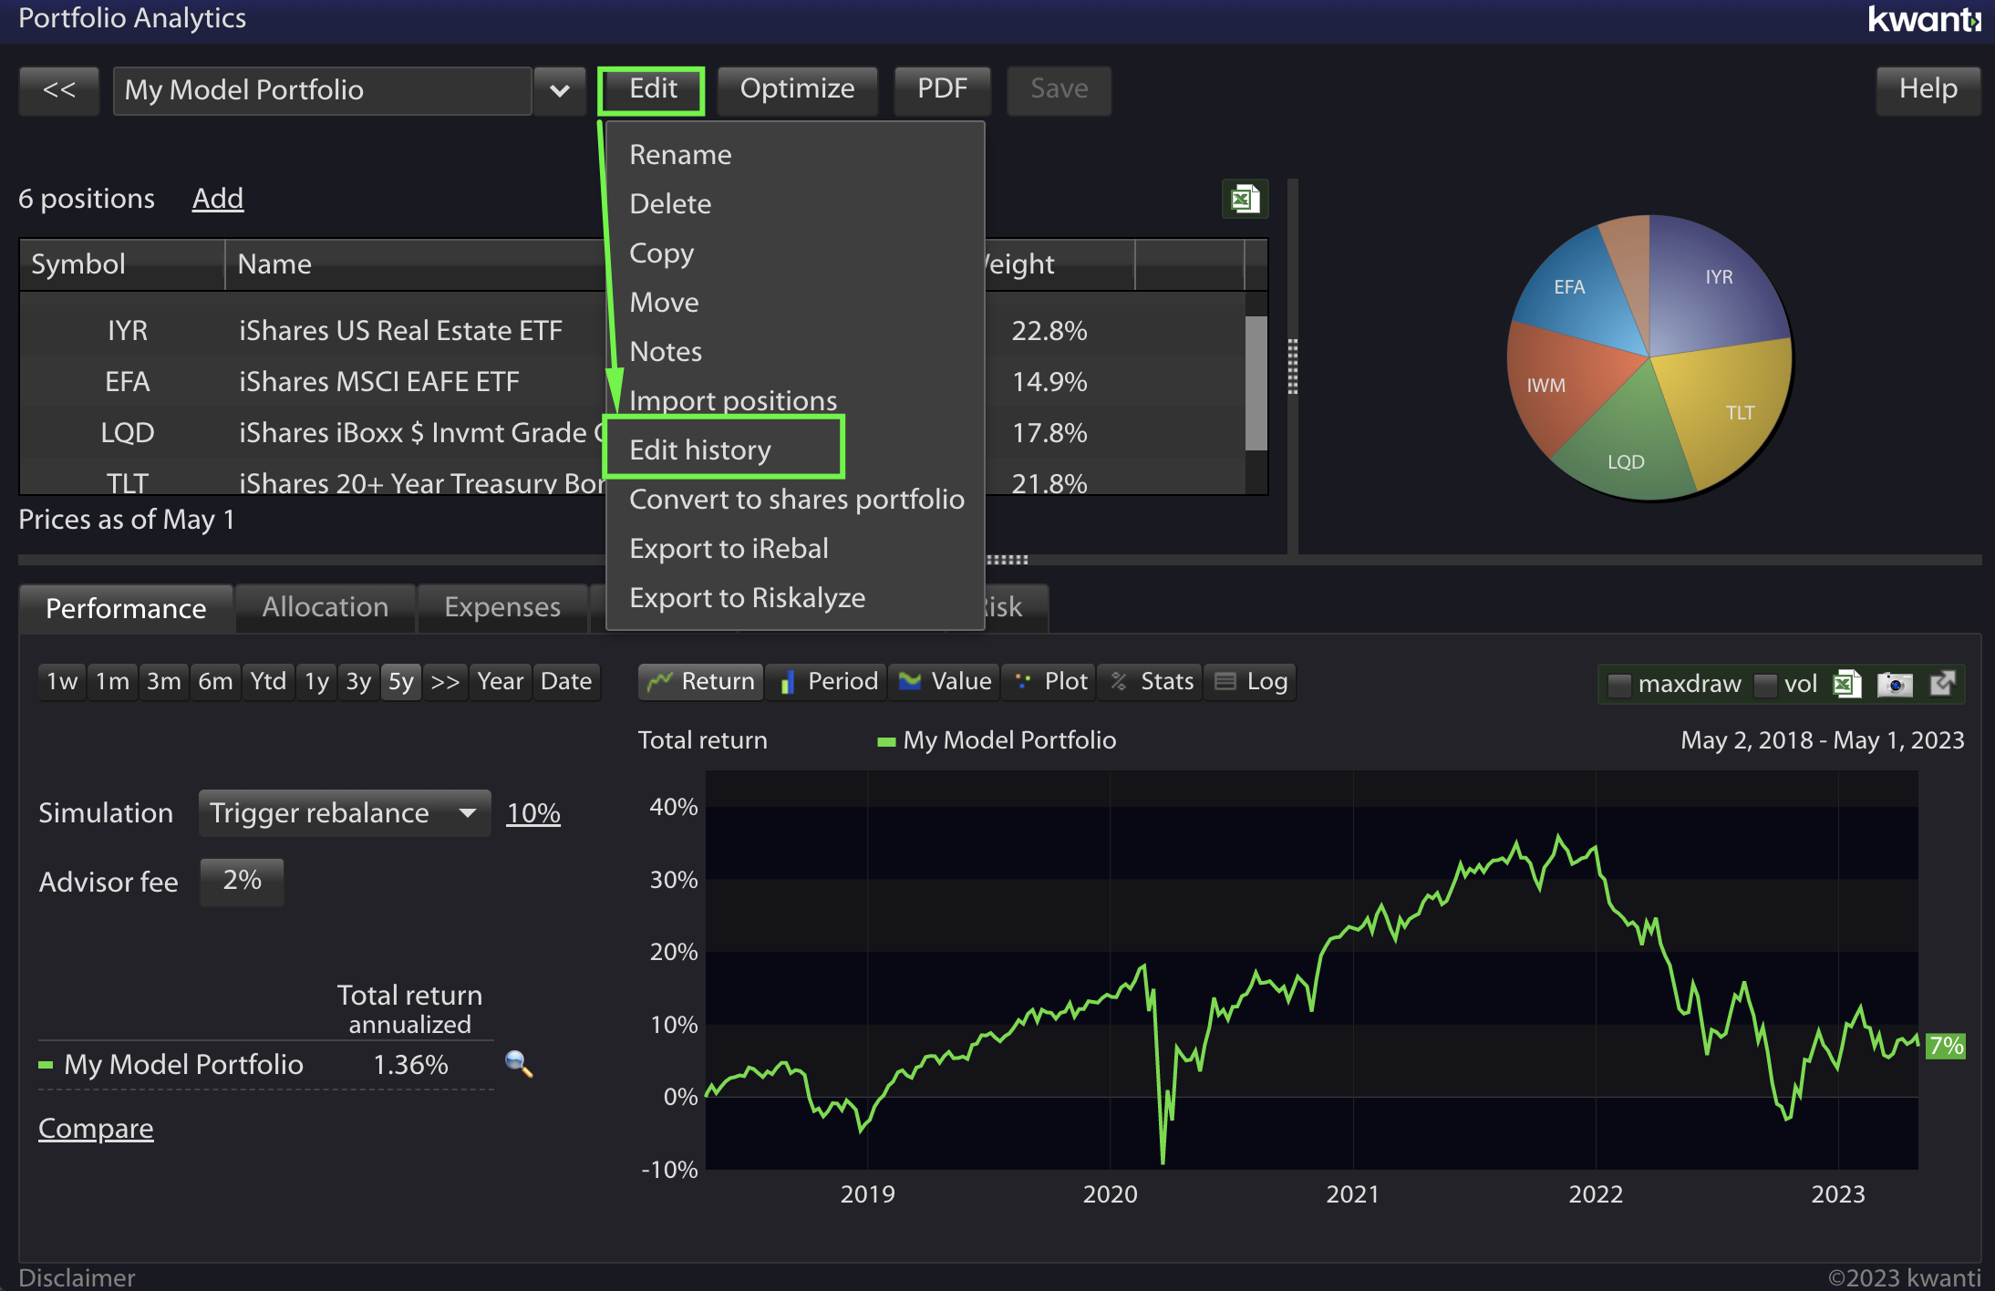1995x1291 pixels.
Task: Switch to the Expenses tab
Action: coord(502,607)
